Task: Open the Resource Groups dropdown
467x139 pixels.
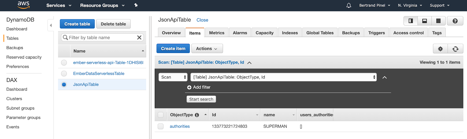Action: pos(102,6)
